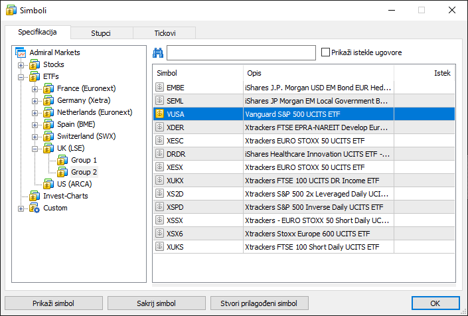Screen dimensions: 468x316
Task: Expand the Spain (BME) node
Action: pyautogui.click(x=35, y=125)
